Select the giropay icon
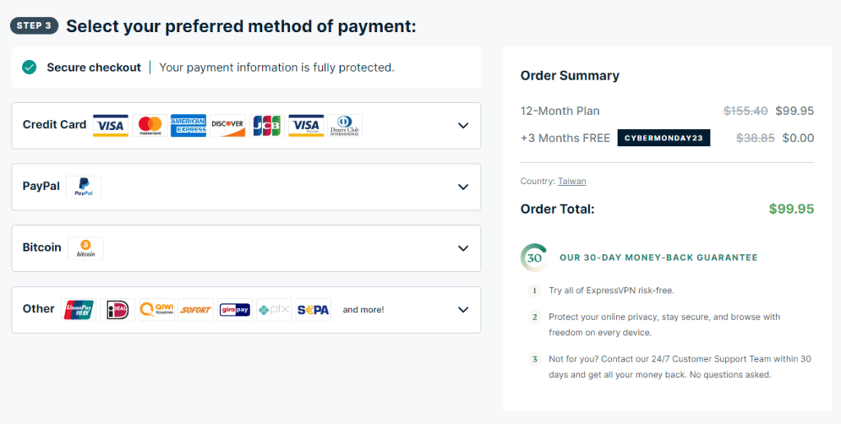841x424 pixels. [235, 310]
